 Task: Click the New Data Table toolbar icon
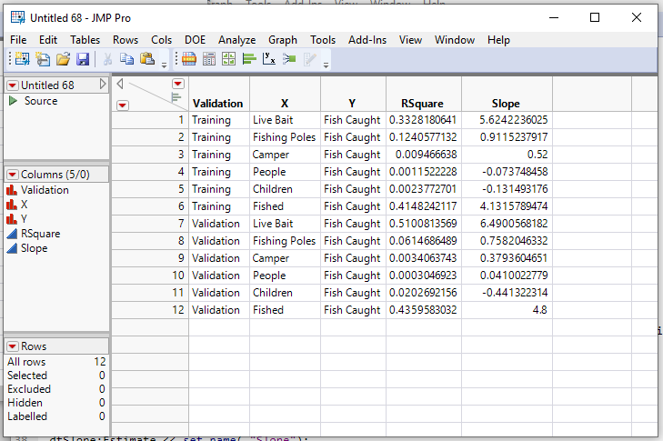23,59
